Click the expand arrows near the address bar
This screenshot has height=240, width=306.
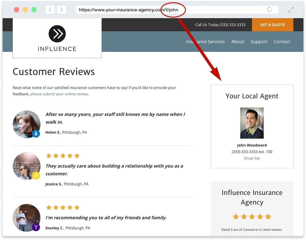point(290,9)
